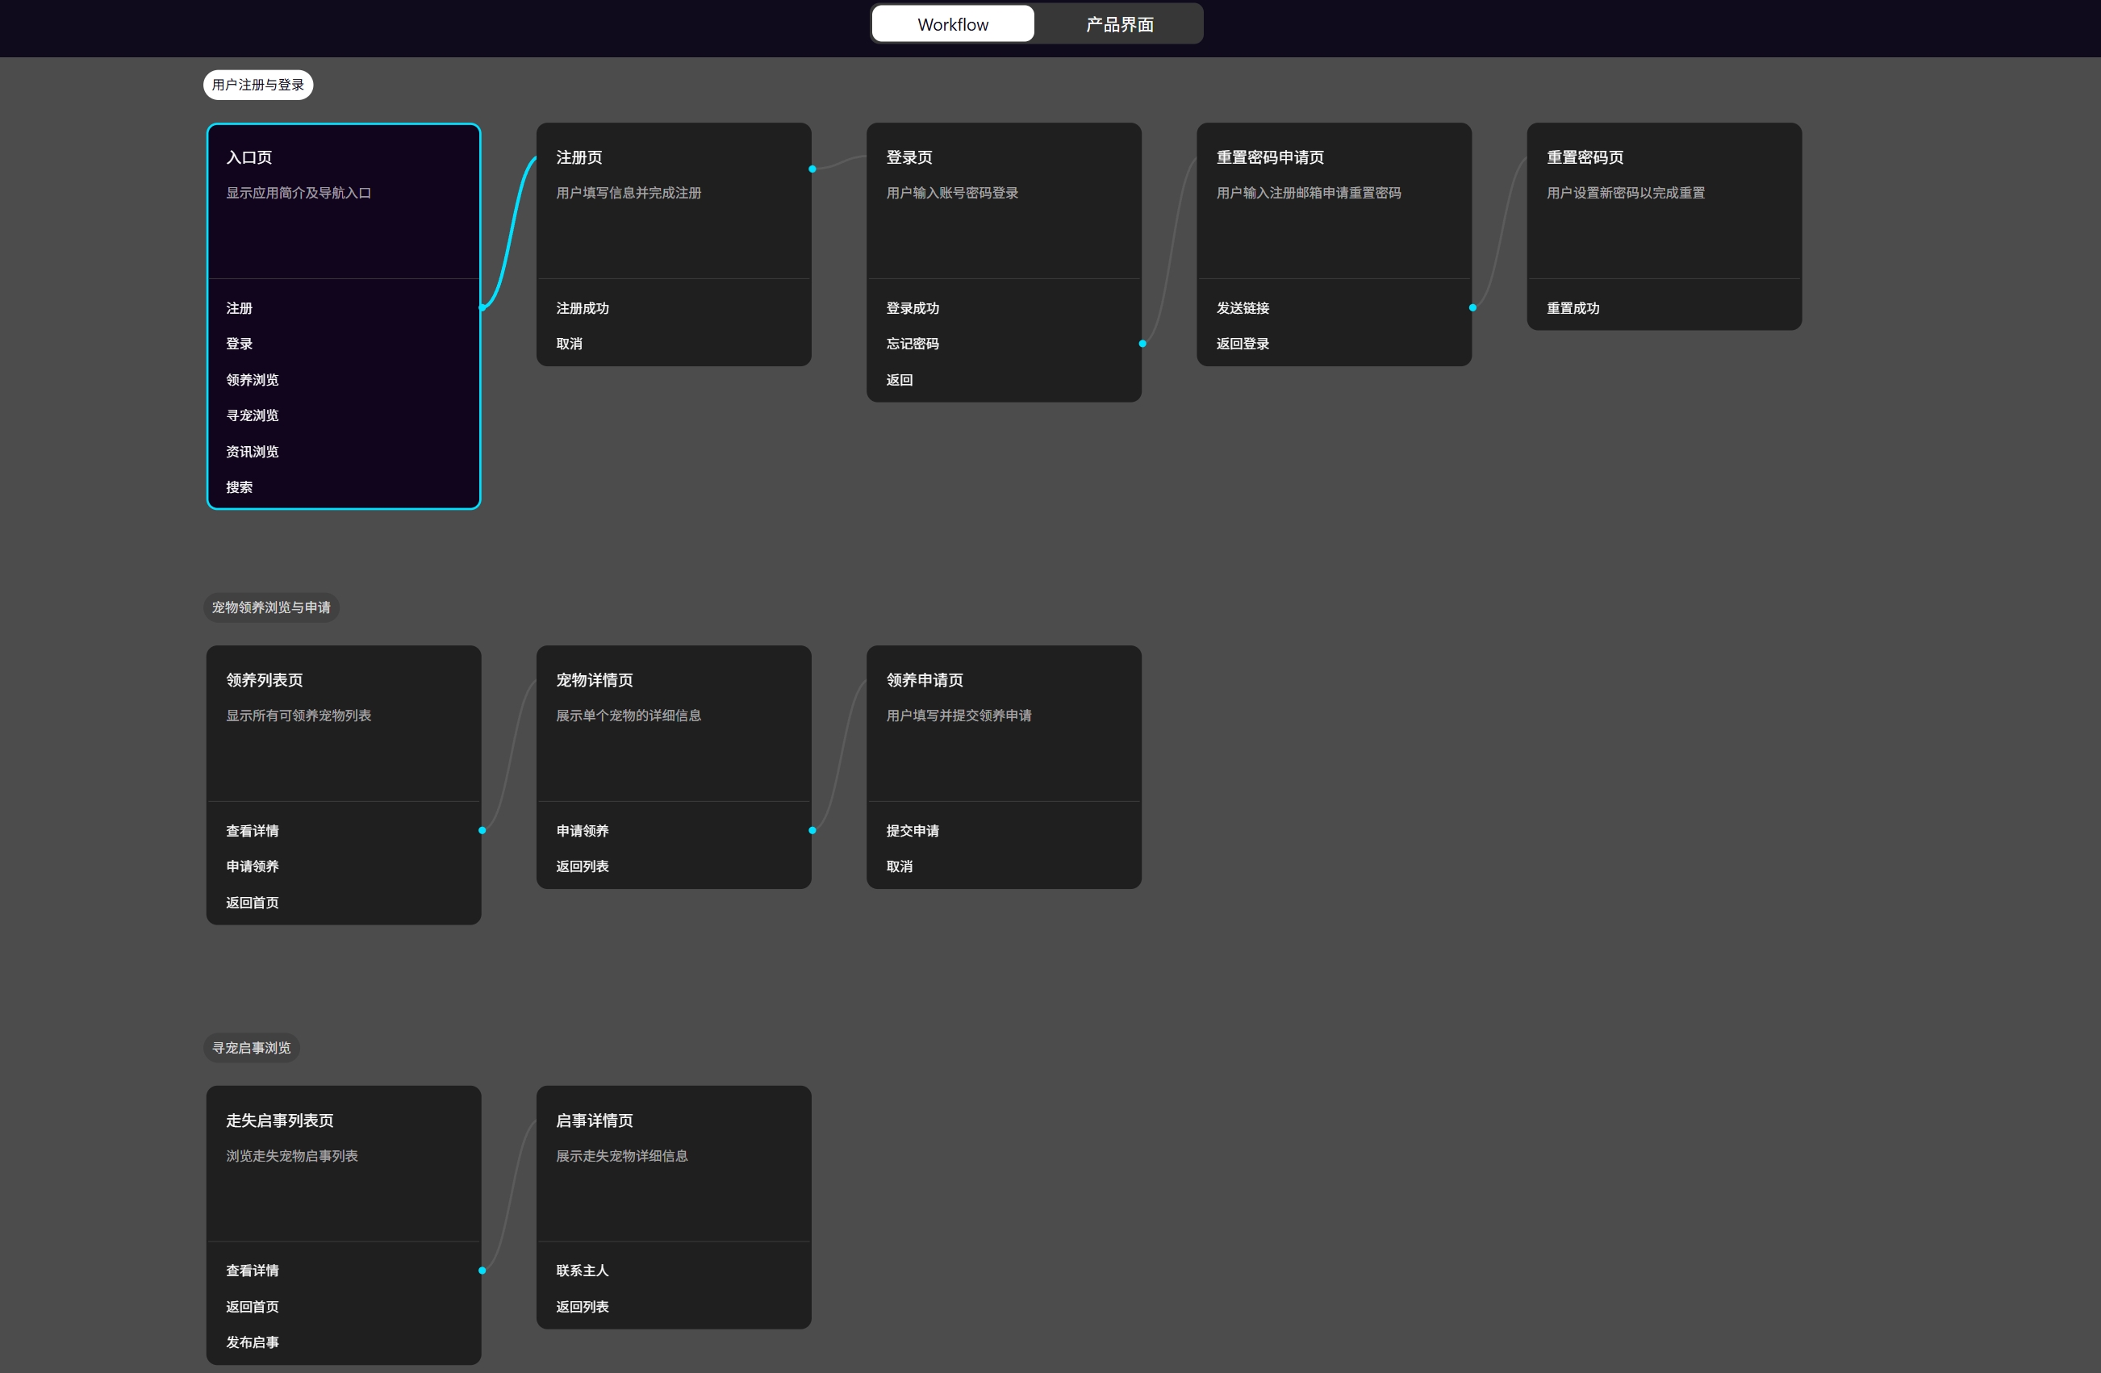Click connector dot at 注册页 top-right corner
Viewport: 2101px width, 1373px height.
pos(812,169)
